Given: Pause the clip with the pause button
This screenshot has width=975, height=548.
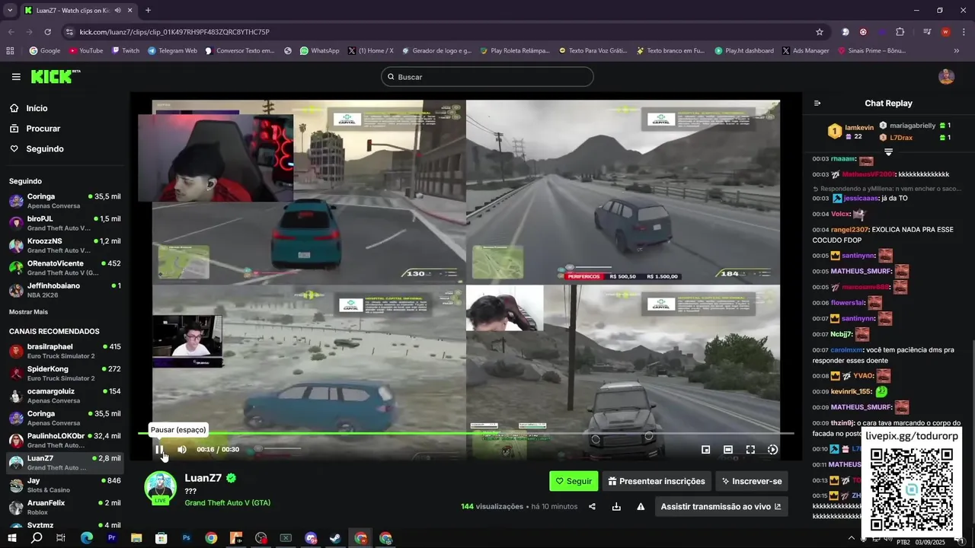Looking at the screenshot, I should pyautogui.click(x=159, y=449).
